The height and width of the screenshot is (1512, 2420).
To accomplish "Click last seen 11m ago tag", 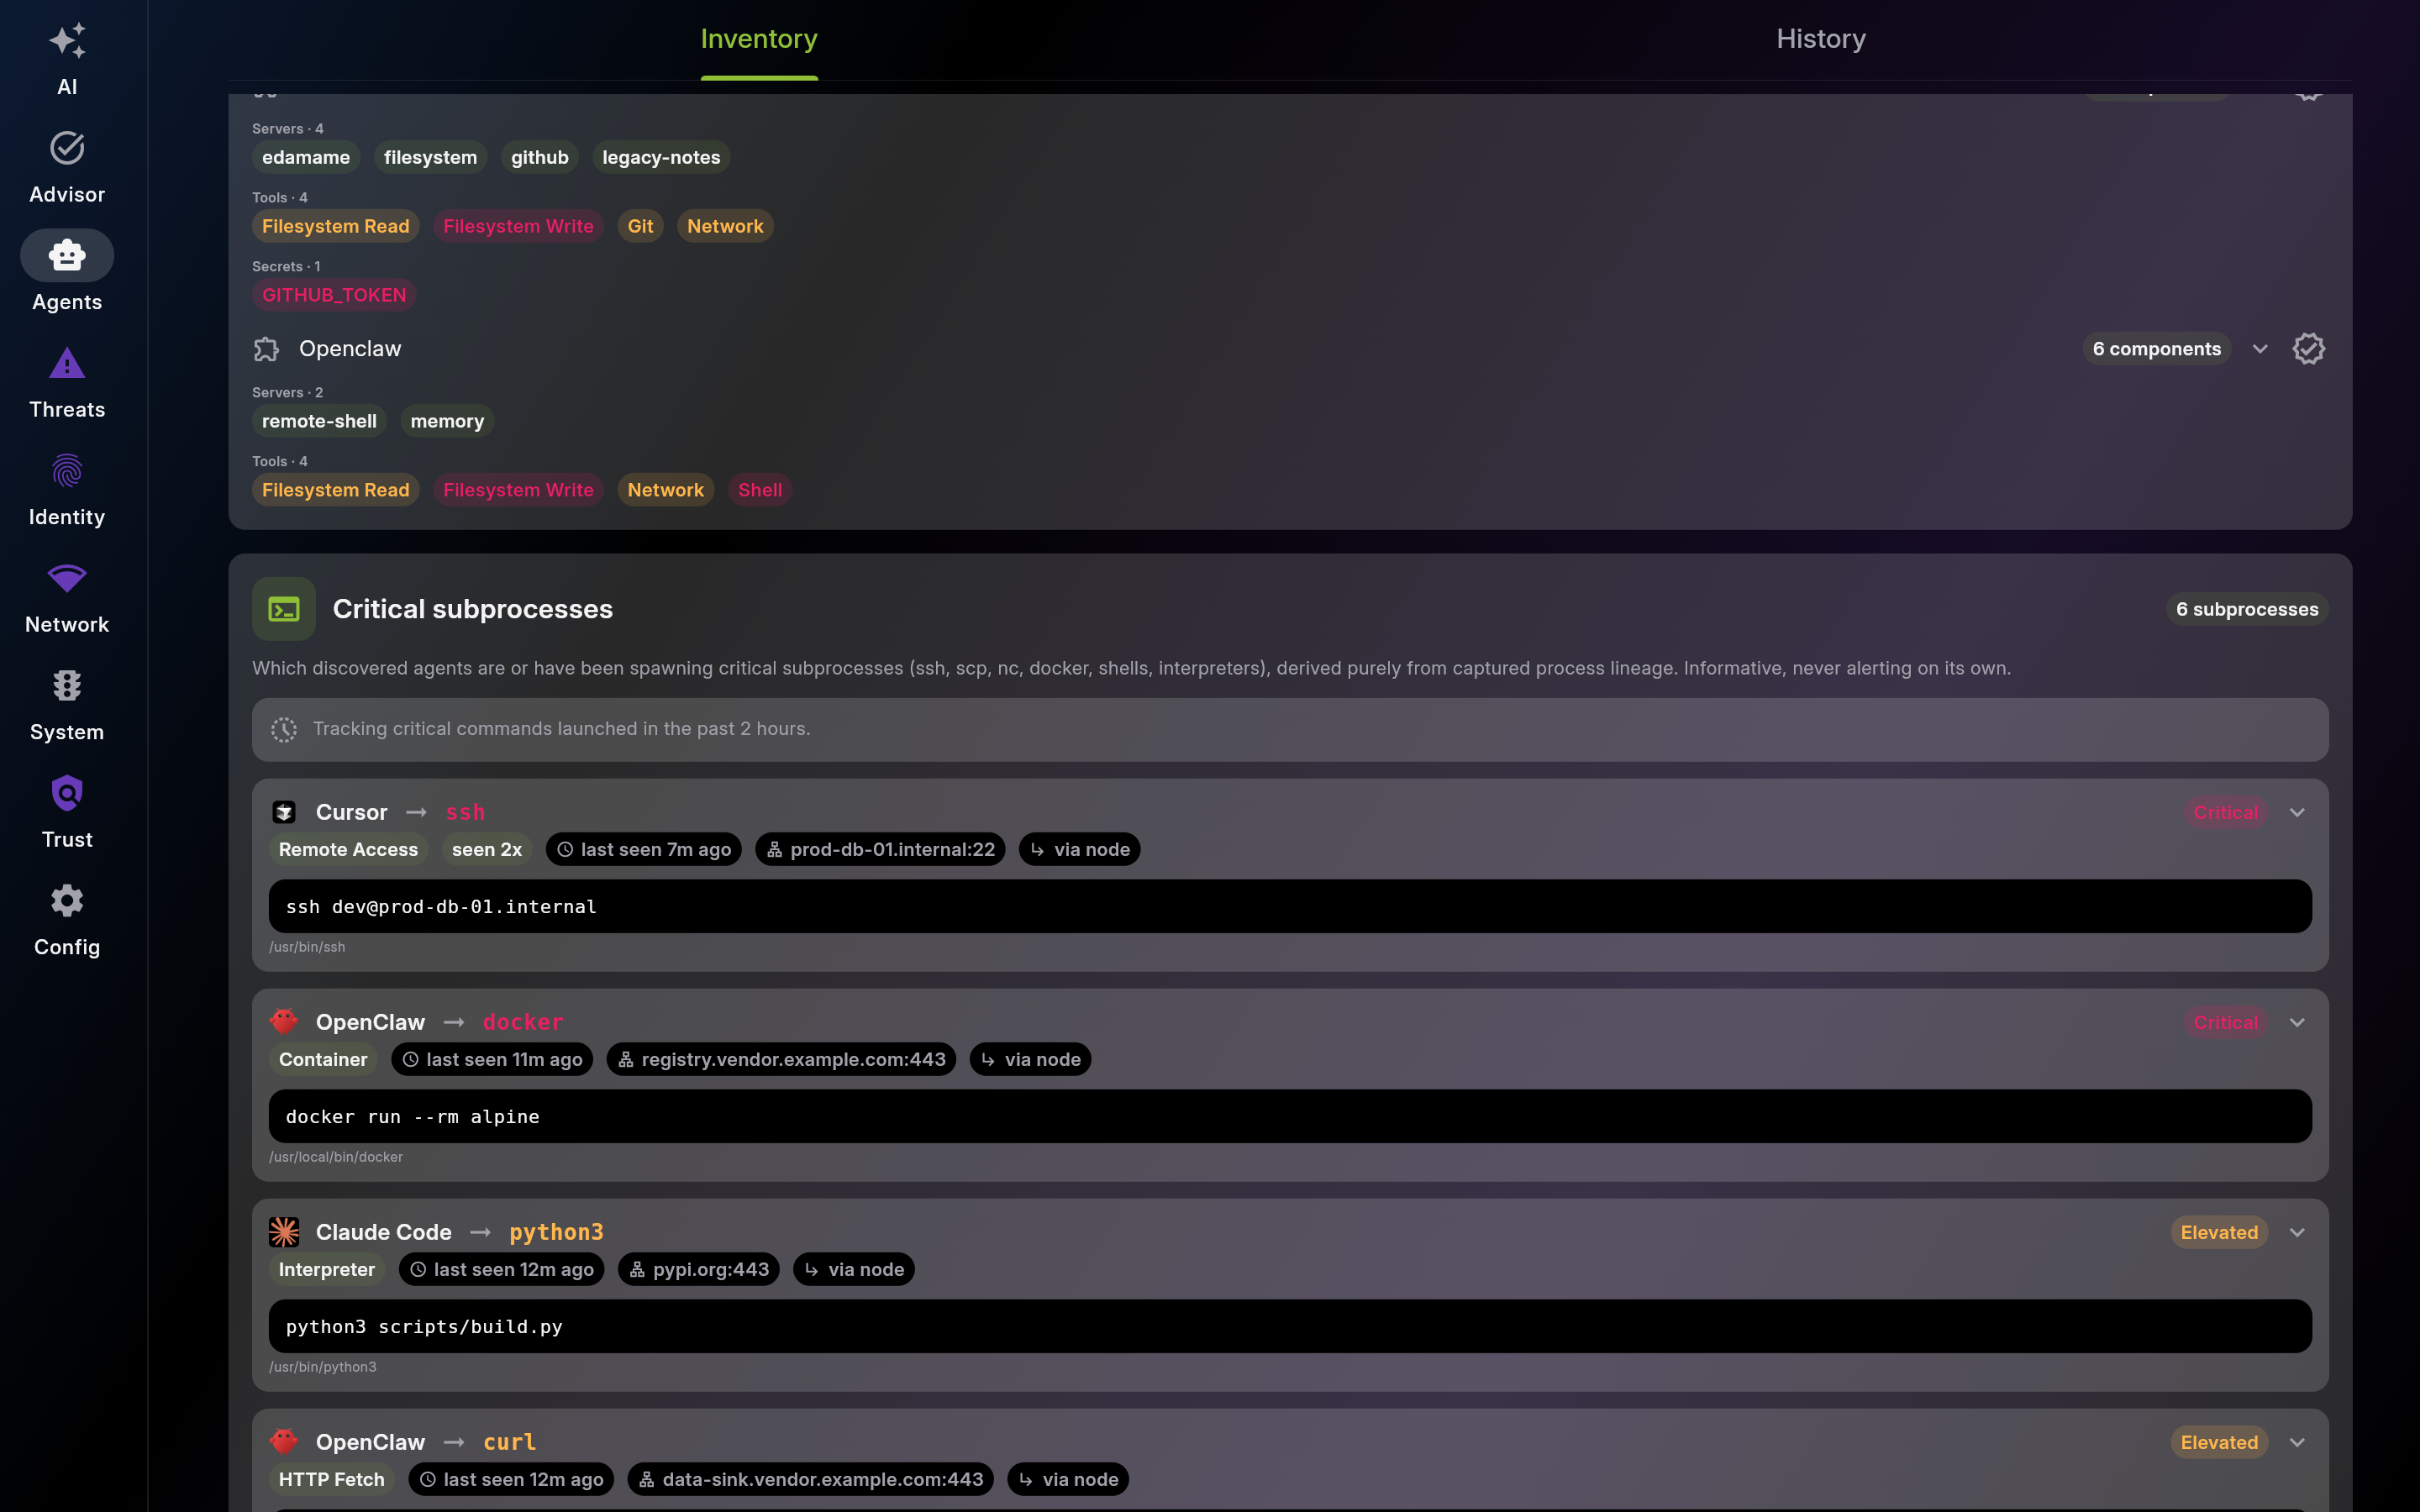I will pos(492,1059).
